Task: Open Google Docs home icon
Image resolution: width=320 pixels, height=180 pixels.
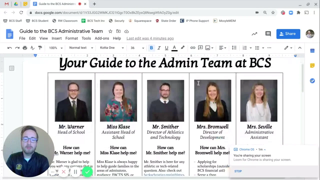Action: 9,34
